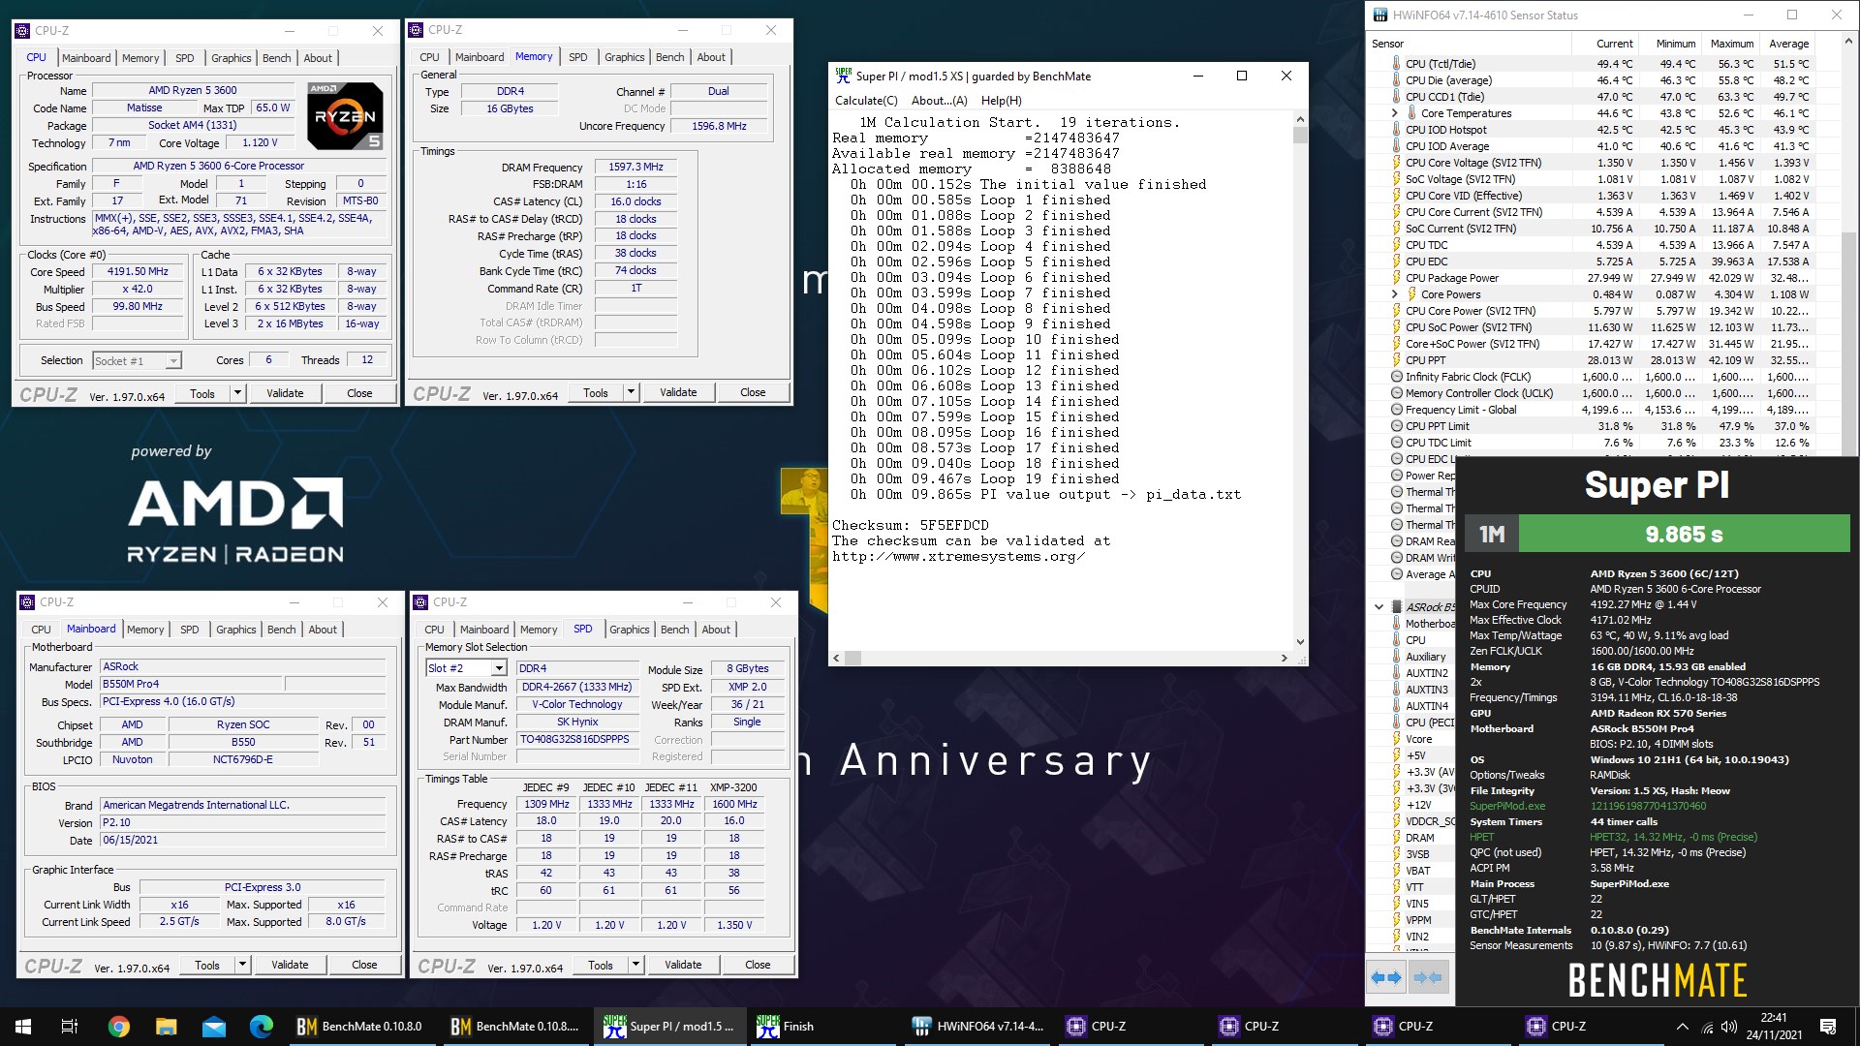1860x1046 pixels.
Task: Switch to Graphics tab in Mainboard window
Action: click(236, 630)
